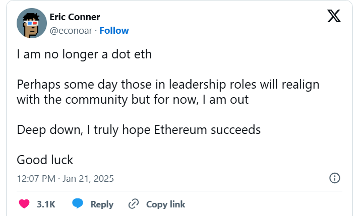The height and width of the screenshot is (216, 362).
Task: Click the blue reply speech bubble icon
Action: (77, 204)
